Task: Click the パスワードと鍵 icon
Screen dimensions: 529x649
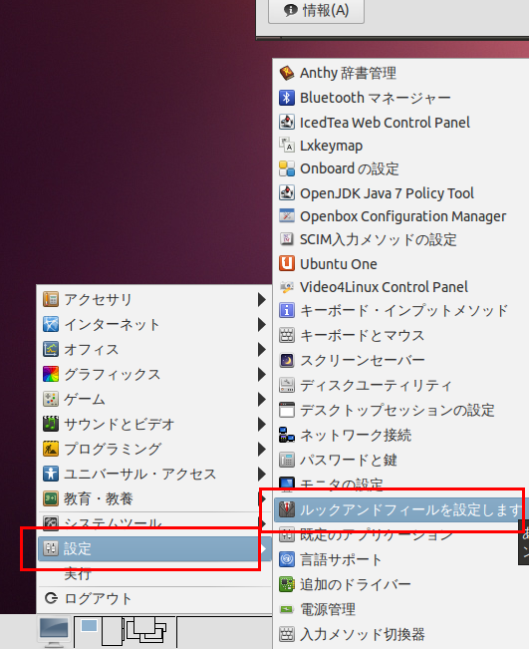Action: pyautogui.click(x=287, y=460)
